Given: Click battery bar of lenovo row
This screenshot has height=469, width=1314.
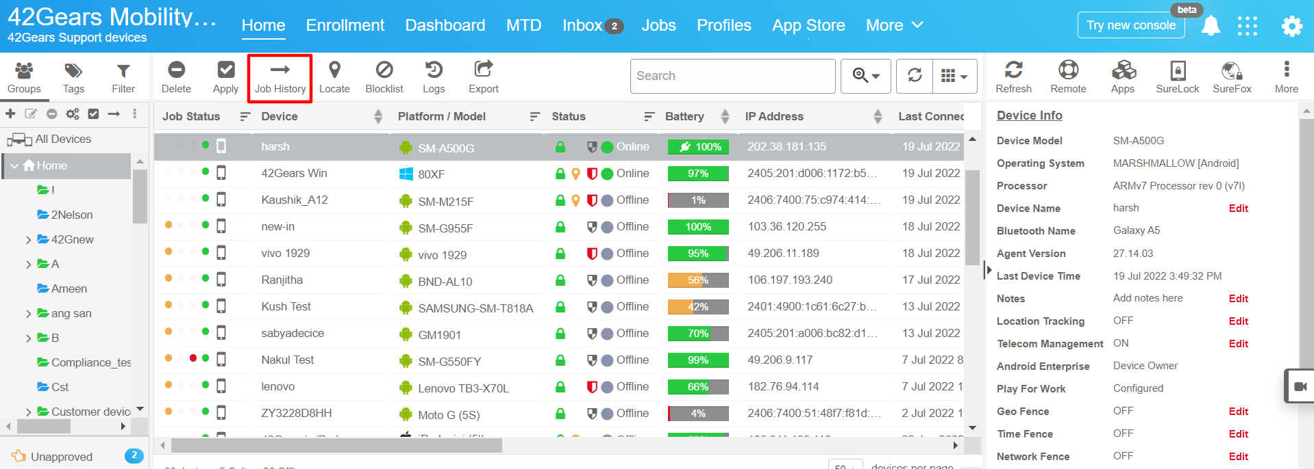Looking at the screenshot, I should pos(698,387).
